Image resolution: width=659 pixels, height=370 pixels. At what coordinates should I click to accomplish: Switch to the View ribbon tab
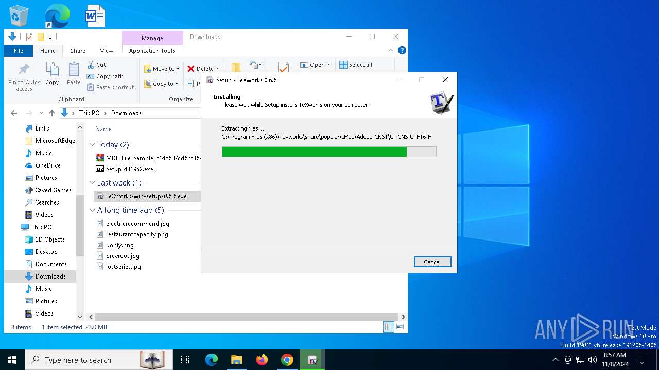click(x=107, y=51)
